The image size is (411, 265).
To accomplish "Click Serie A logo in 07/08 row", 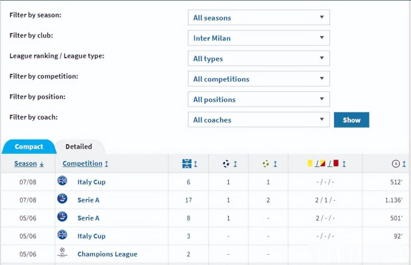I will click(x=62, y=199).
